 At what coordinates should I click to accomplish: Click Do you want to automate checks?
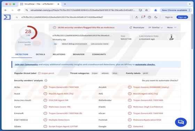click(x=160, y=80)
